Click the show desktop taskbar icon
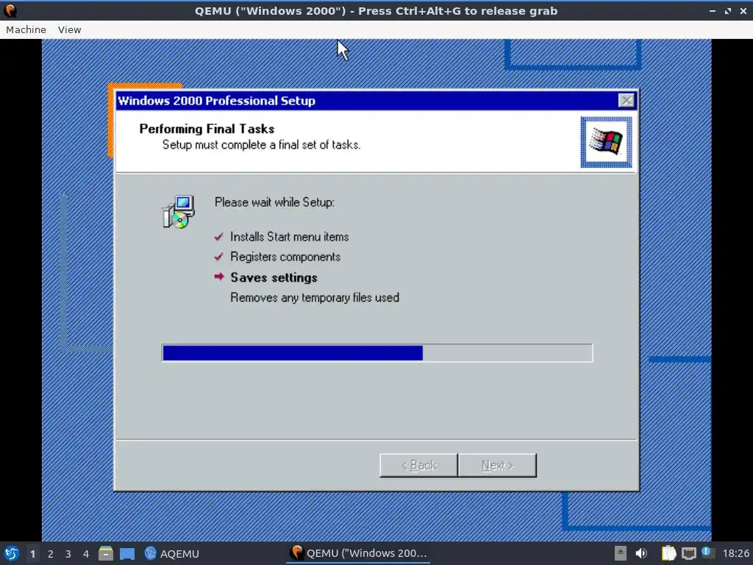The width and height of the screenshot is (753, 565). pos(127,553)
